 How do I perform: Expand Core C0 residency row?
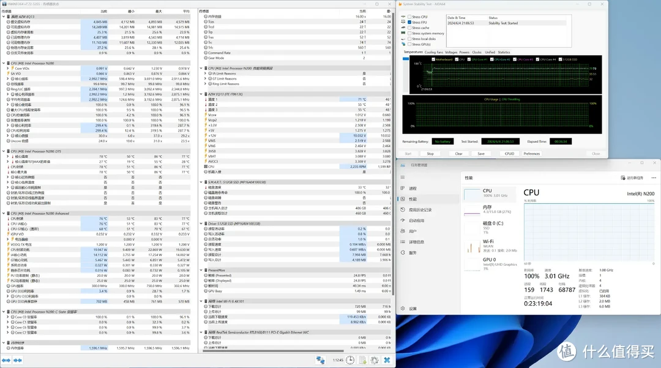click(x=7, y=317)
